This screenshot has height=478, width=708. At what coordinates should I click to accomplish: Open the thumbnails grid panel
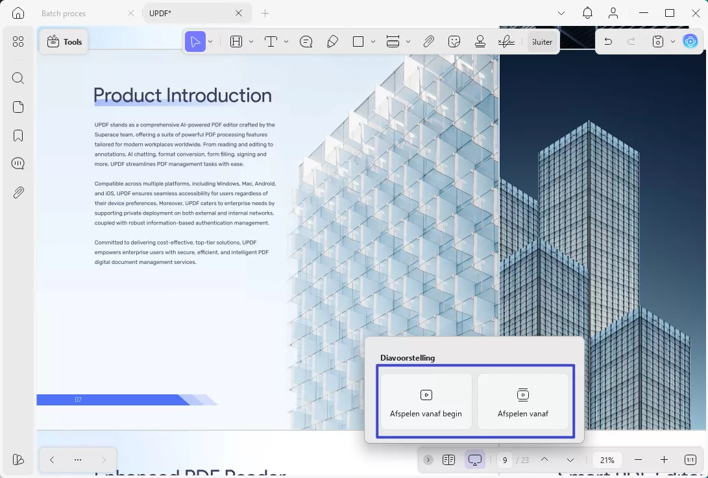[x=18, y=42]
